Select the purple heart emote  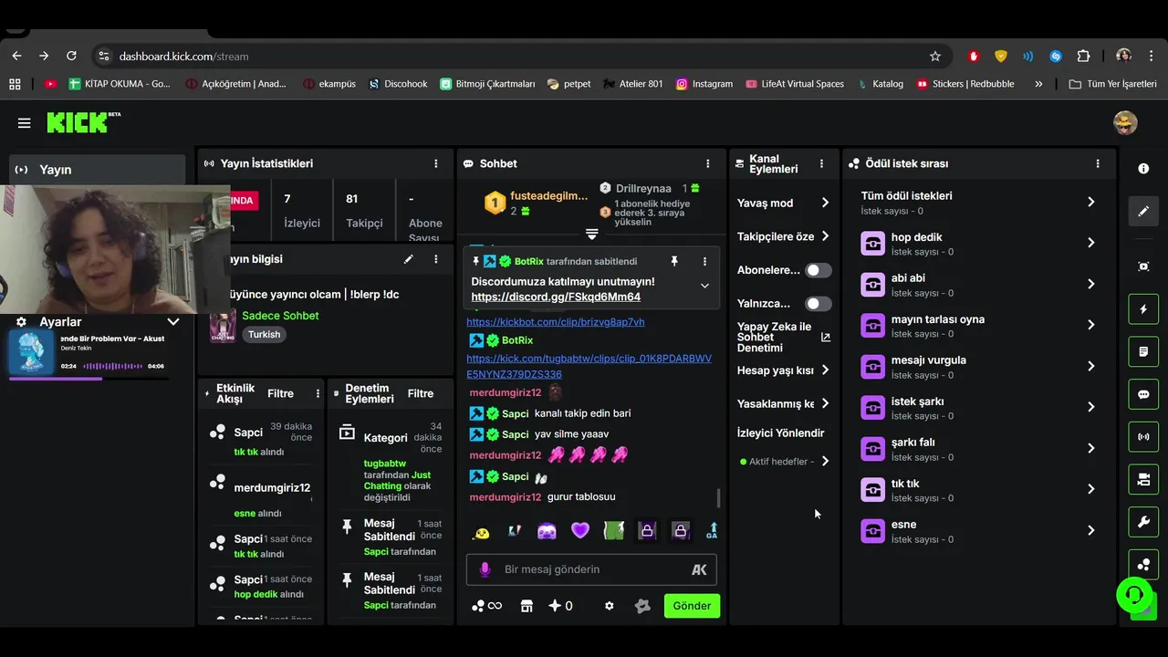click(x=580, y=530)
